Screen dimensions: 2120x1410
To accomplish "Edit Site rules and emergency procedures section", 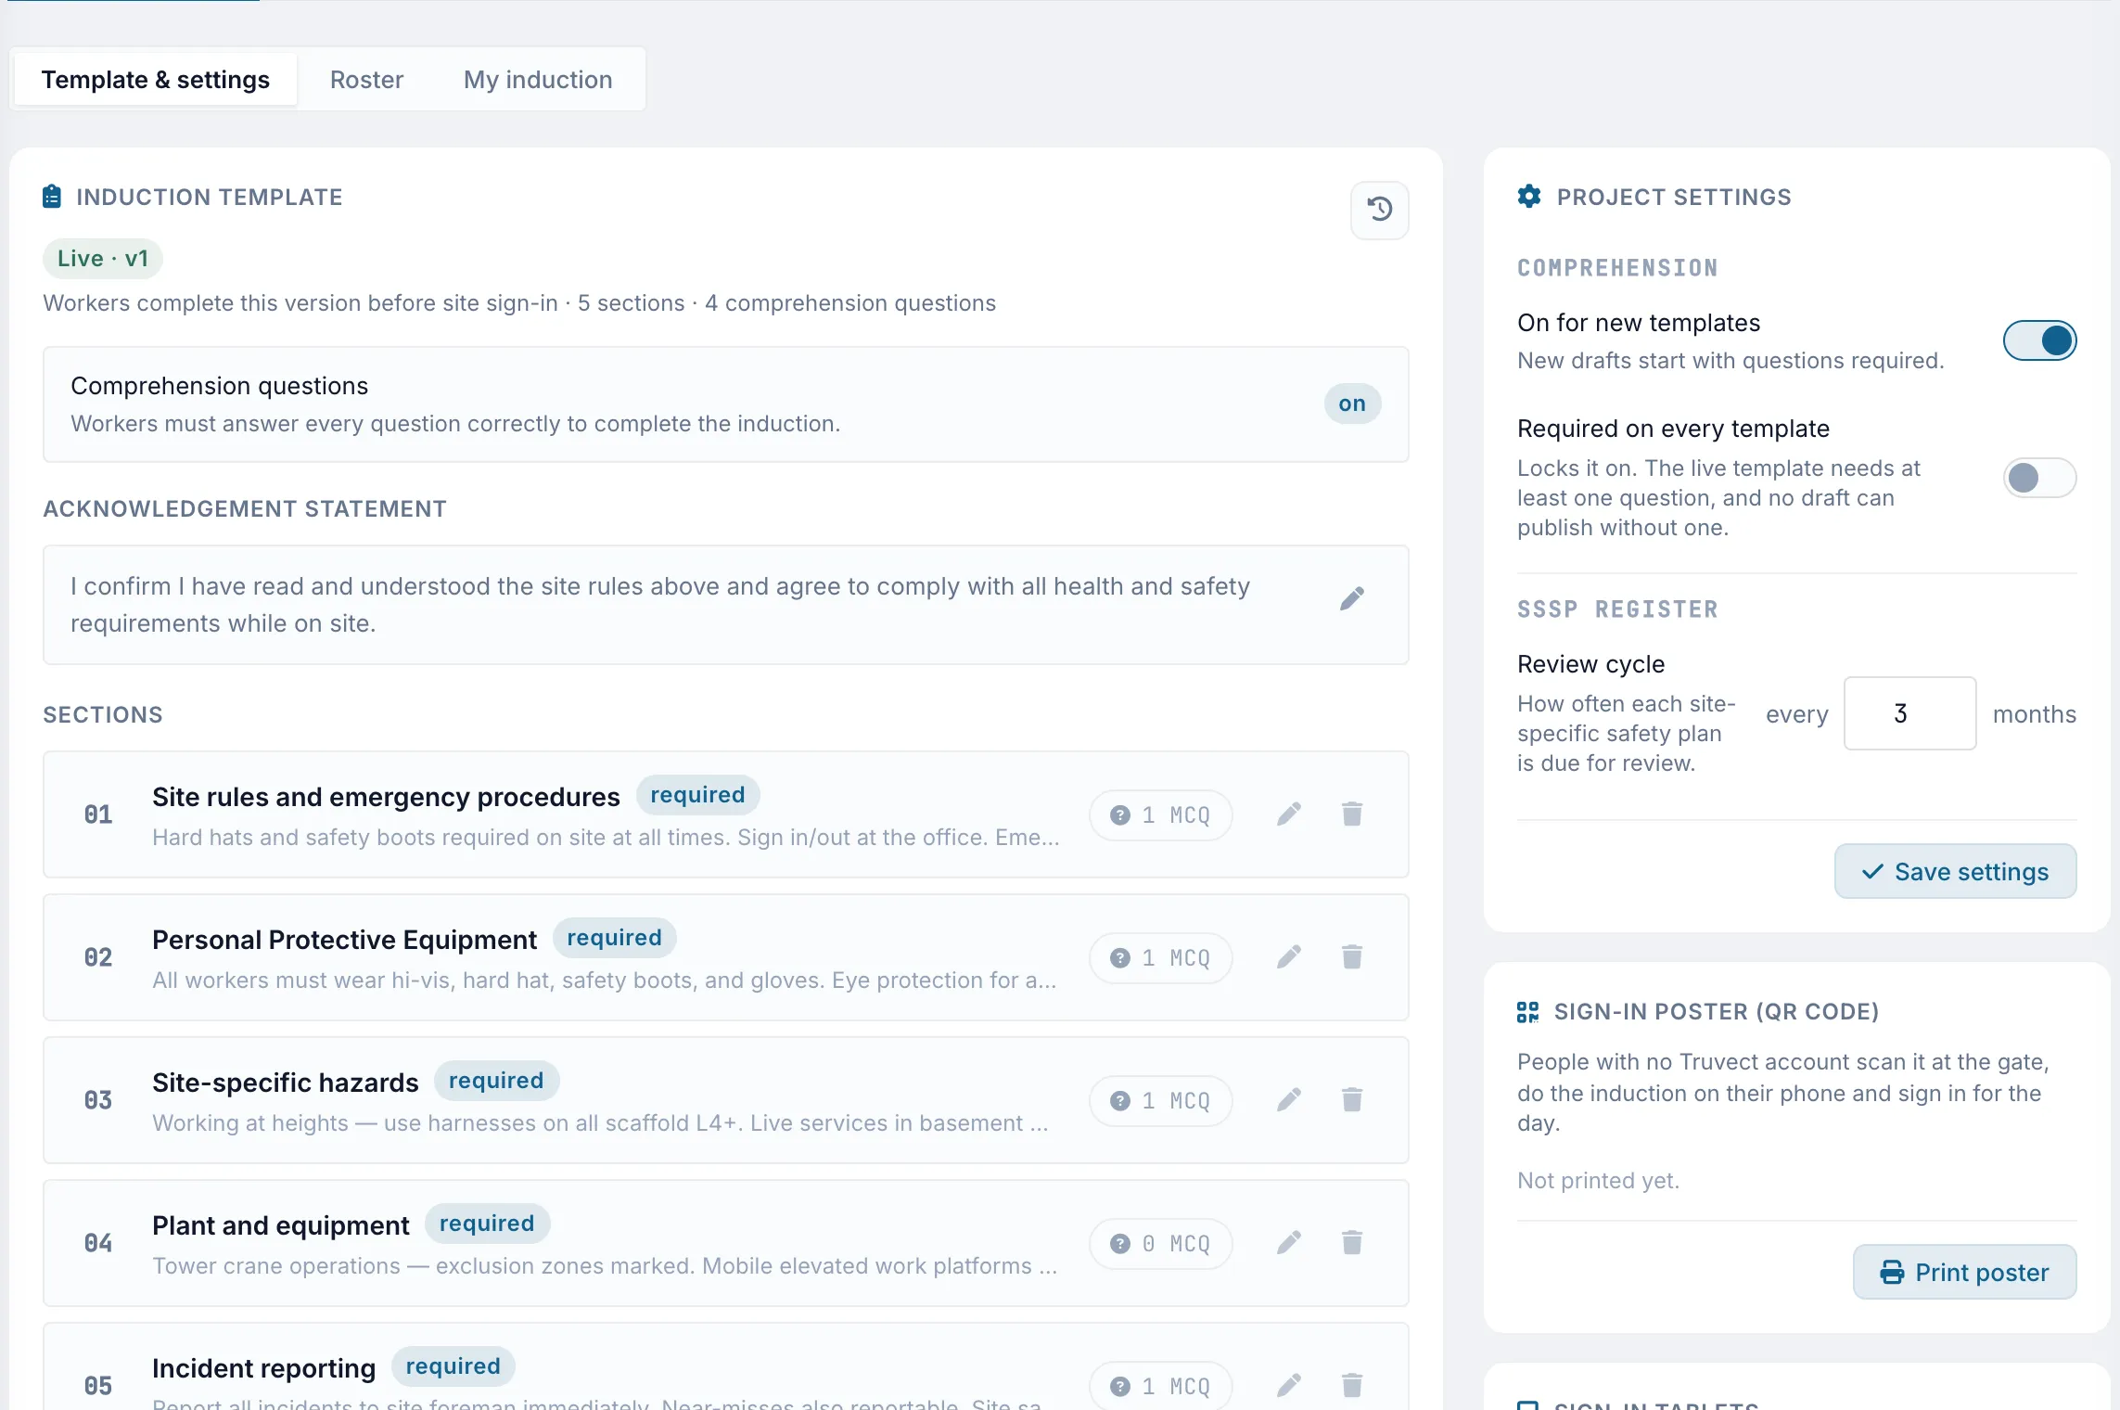I will point(1289,814).
